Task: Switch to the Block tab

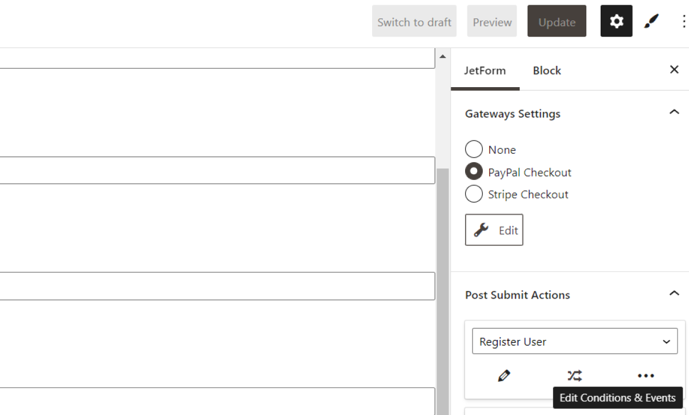Action: (547, 70)
